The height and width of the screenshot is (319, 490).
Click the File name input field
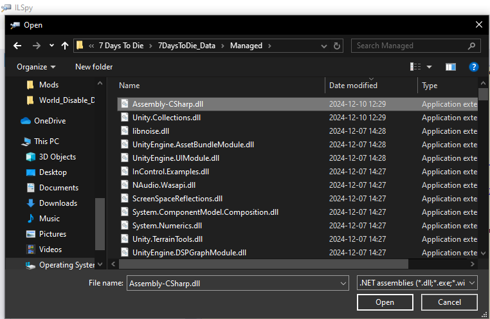[234, 284]
